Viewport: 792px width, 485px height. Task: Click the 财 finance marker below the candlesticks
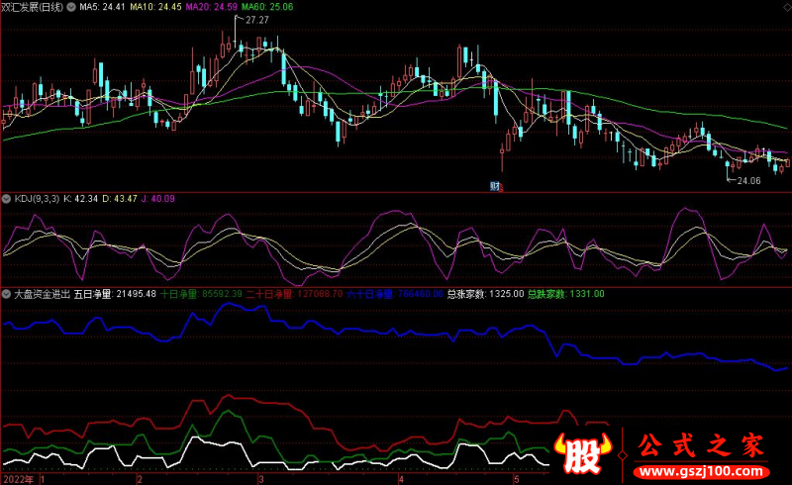coord(495,185)
